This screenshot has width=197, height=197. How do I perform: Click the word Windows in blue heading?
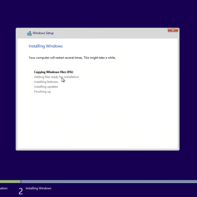click(54, 46)
